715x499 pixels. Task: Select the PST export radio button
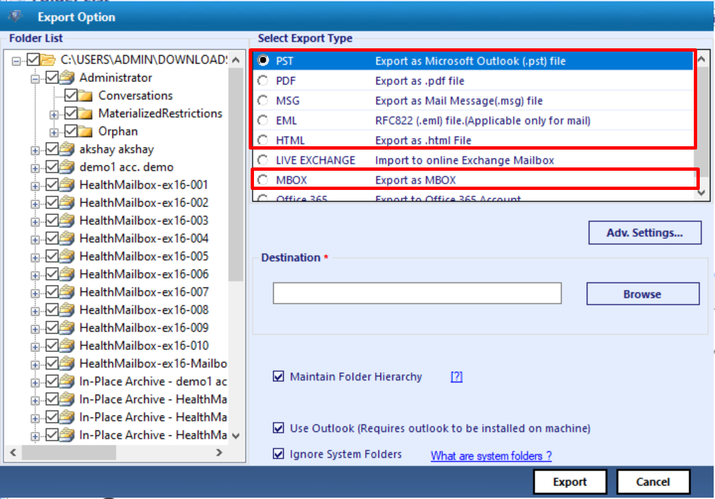pos(263,60)
